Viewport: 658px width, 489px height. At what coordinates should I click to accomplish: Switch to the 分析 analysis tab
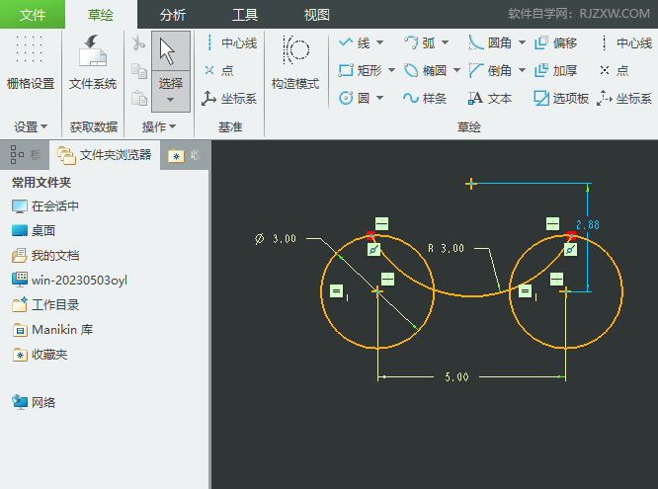coord(173,15)
